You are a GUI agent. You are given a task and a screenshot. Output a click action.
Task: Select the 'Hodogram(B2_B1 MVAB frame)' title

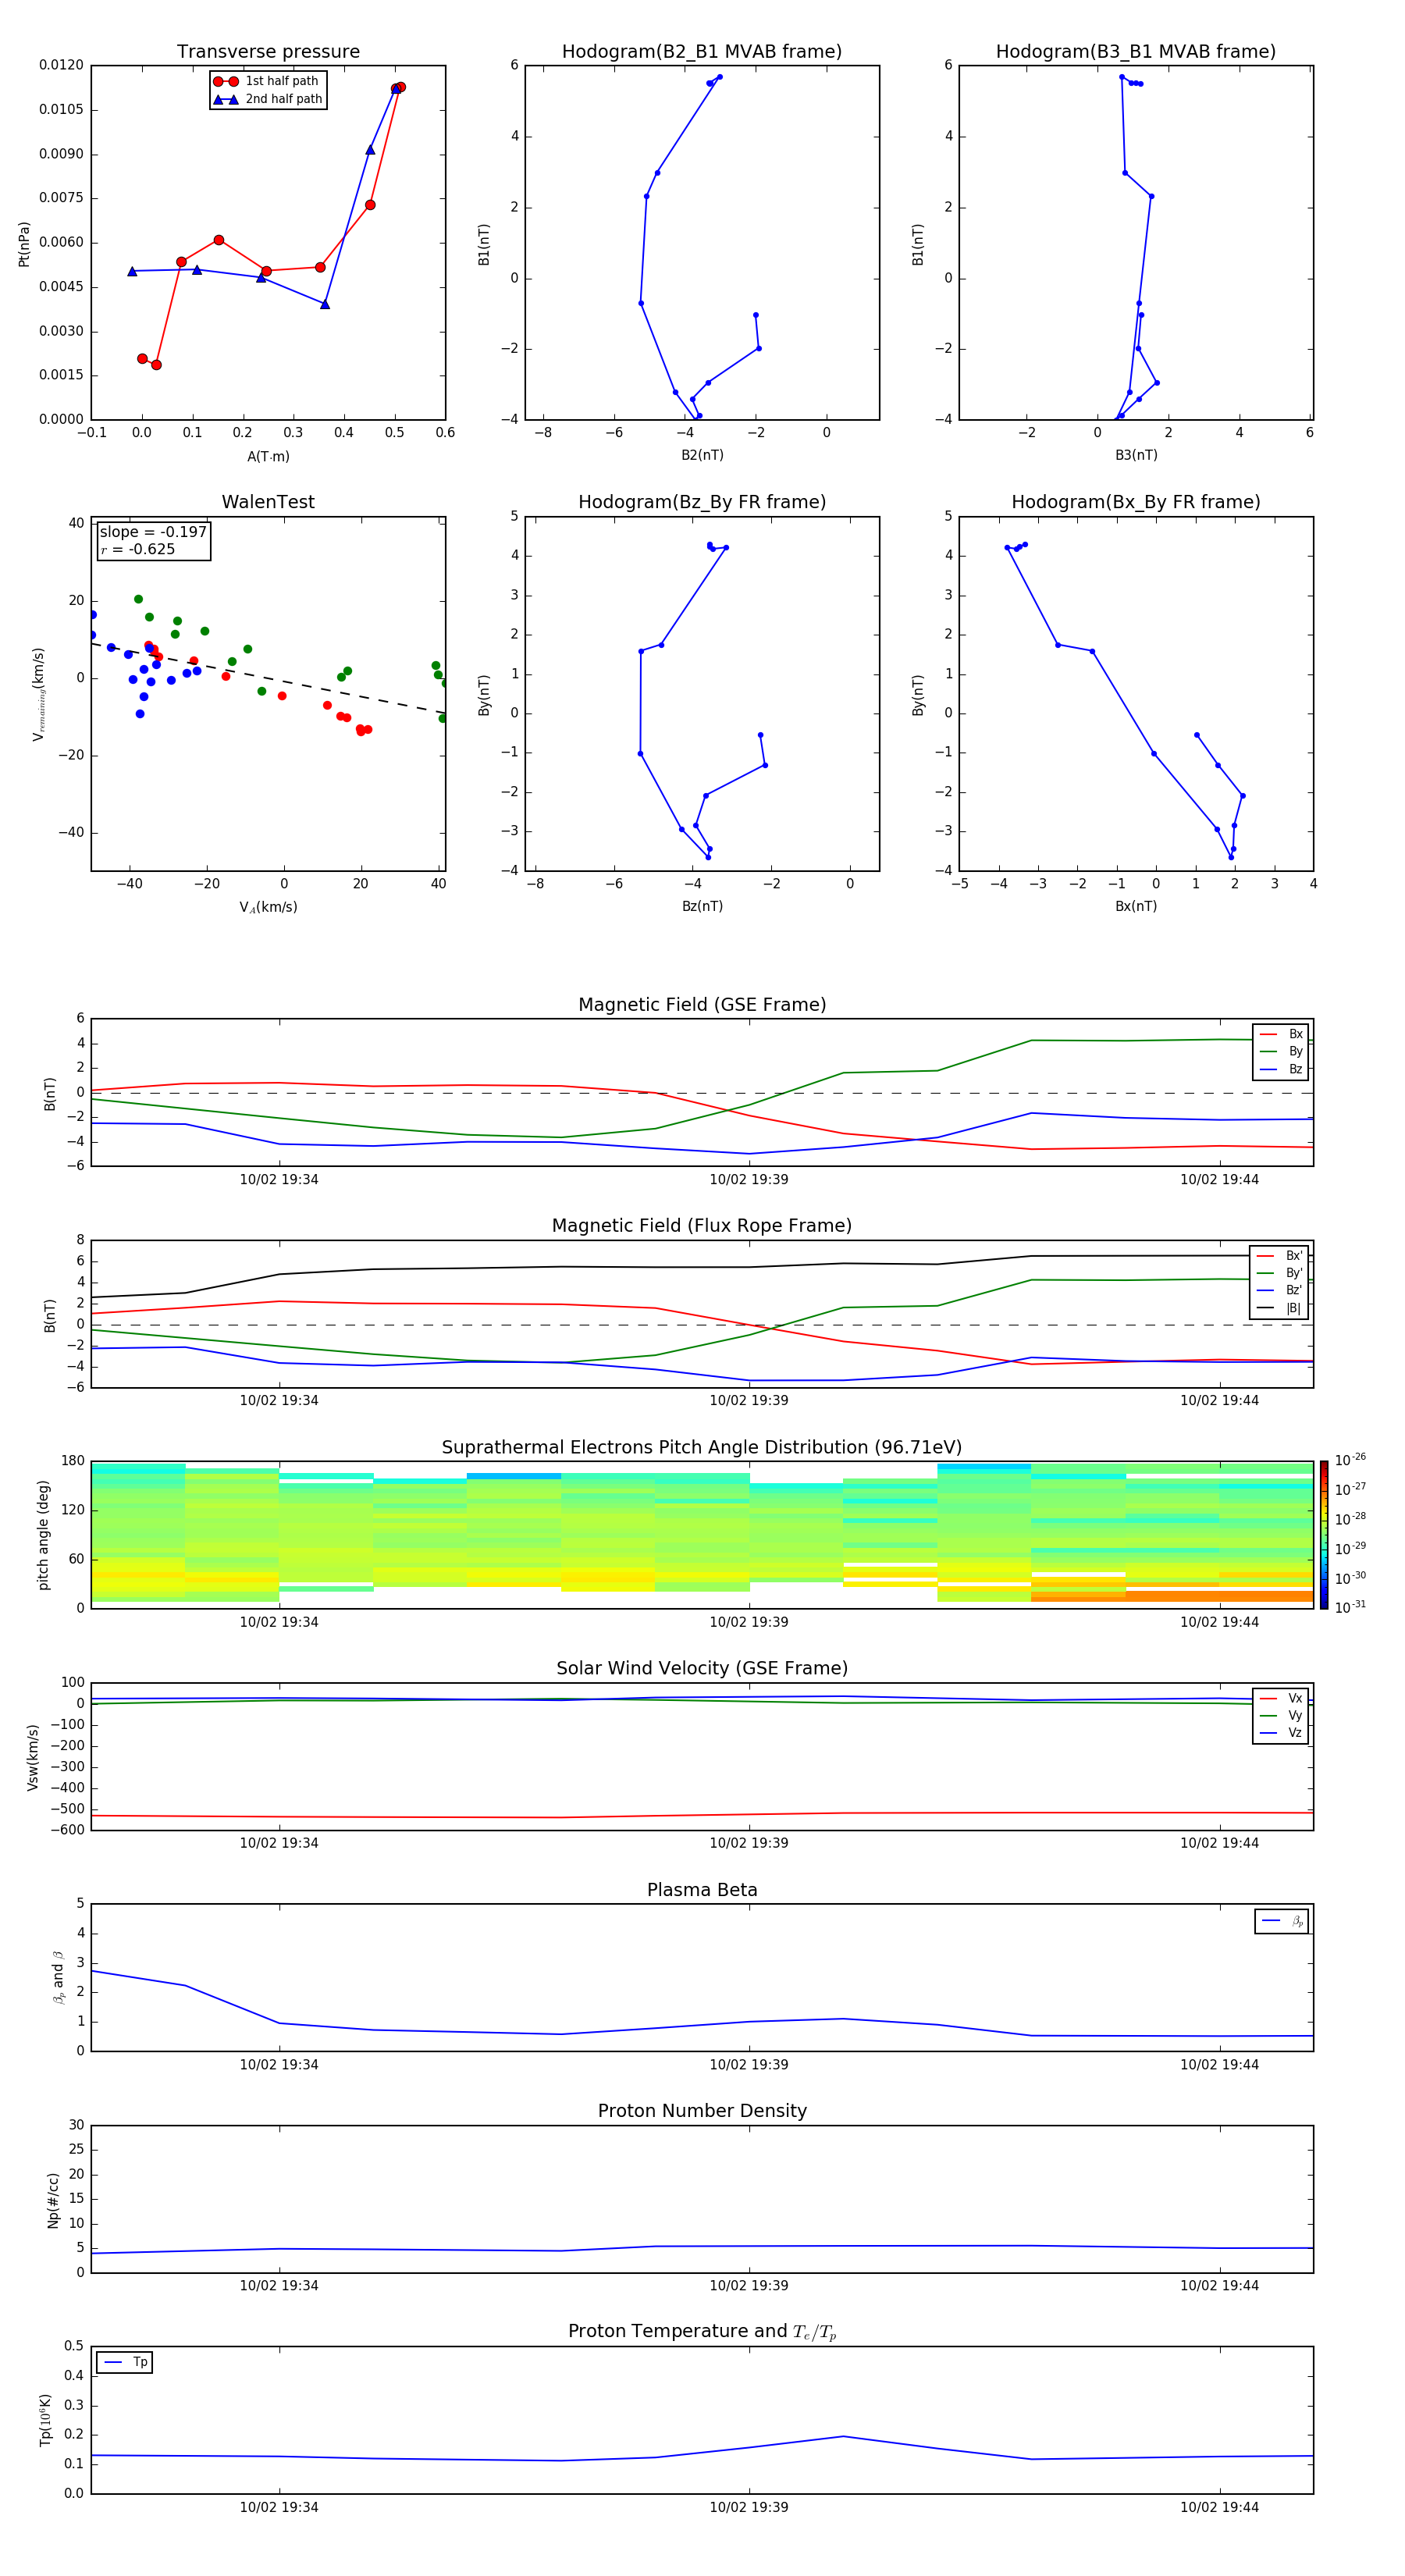pyautogui.click(x=702, y=52)
